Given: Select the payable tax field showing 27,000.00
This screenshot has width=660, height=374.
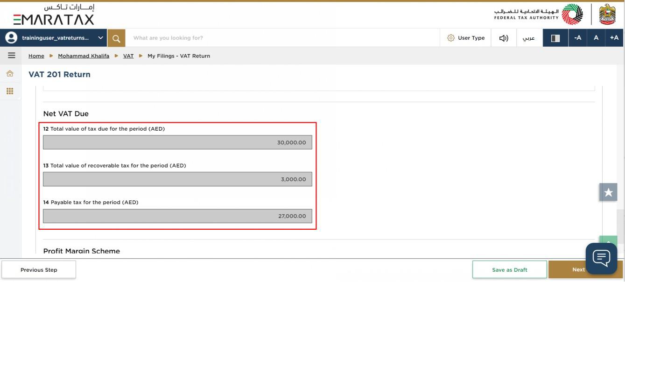Looking at the screenshot, I should (177, 216).
